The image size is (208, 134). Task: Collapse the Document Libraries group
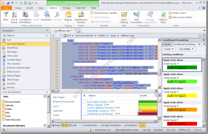pyautogui.click(x=45, y=126)
